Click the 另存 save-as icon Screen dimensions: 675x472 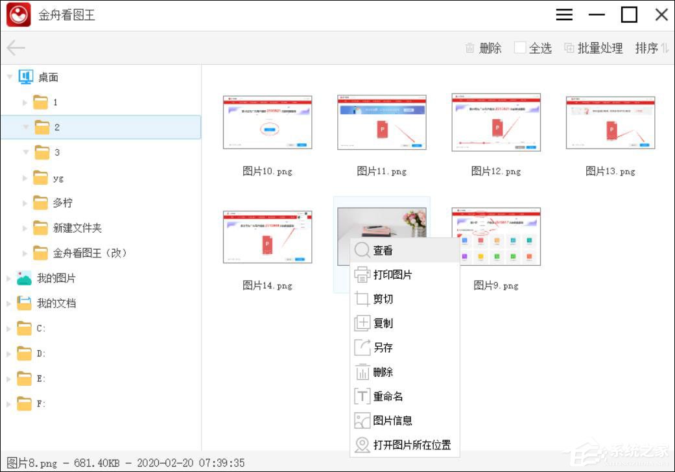pyautogui.click(x=362, y=348)
